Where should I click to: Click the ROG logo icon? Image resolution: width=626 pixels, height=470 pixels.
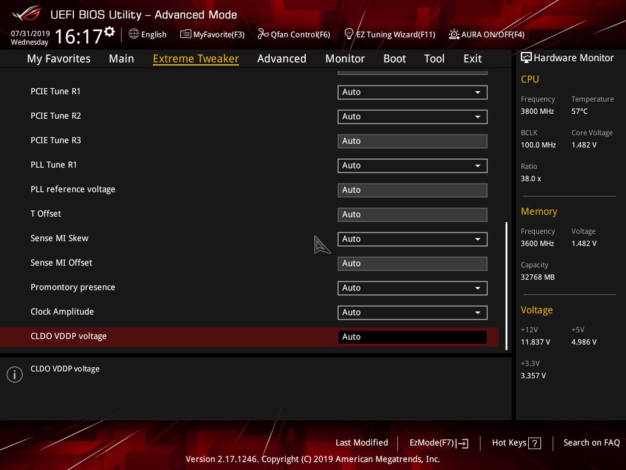click(26, 13)
